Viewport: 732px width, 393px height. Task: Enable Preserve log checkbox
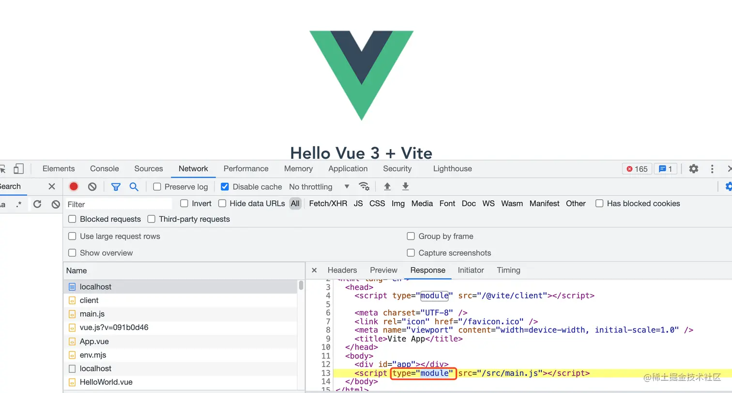pyautogui.click(x=157, y=186)
